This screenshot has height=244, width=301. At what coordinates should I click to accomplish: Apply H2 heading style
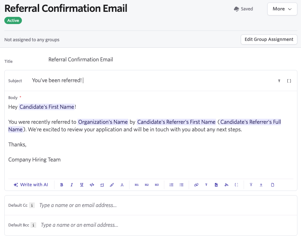[x=147, y=185]
